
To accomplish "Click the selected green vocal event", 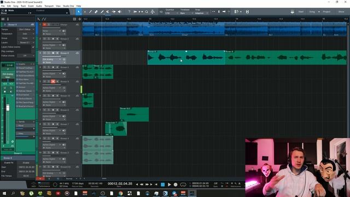I will coord(186,57).
